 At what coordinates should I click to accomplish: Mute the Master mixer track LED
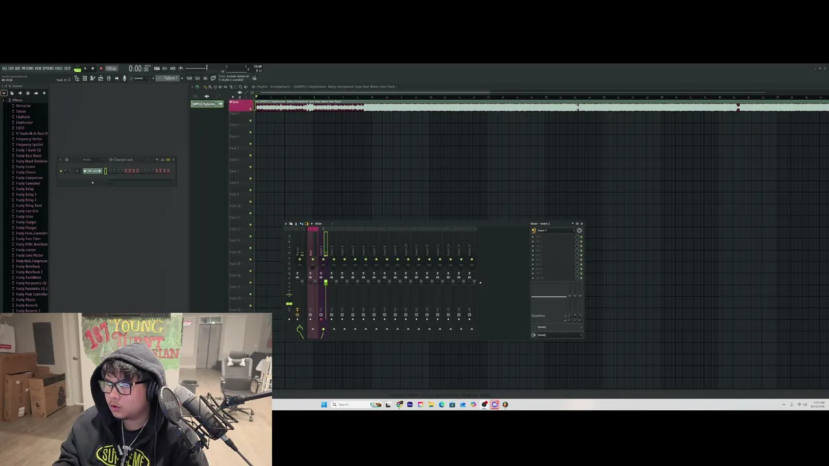(x=301, y=260)
